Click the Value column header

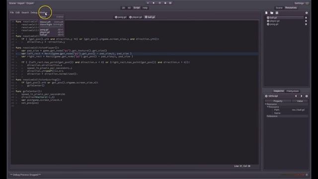[x=300, y=101]
